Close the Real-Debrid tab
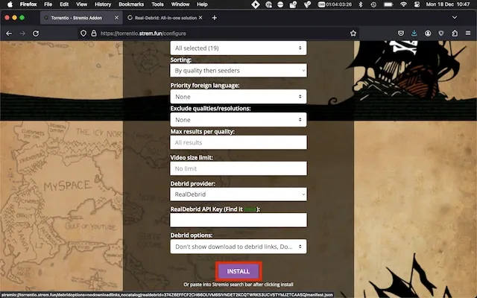The height and width of the screenshot is (298, 477). click(x=200, y=18)
